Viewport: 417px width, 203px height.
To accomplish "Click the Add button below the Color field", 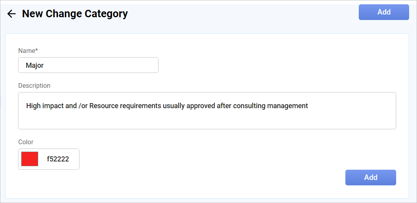I will pyautogui.click(x=370, y=178).
